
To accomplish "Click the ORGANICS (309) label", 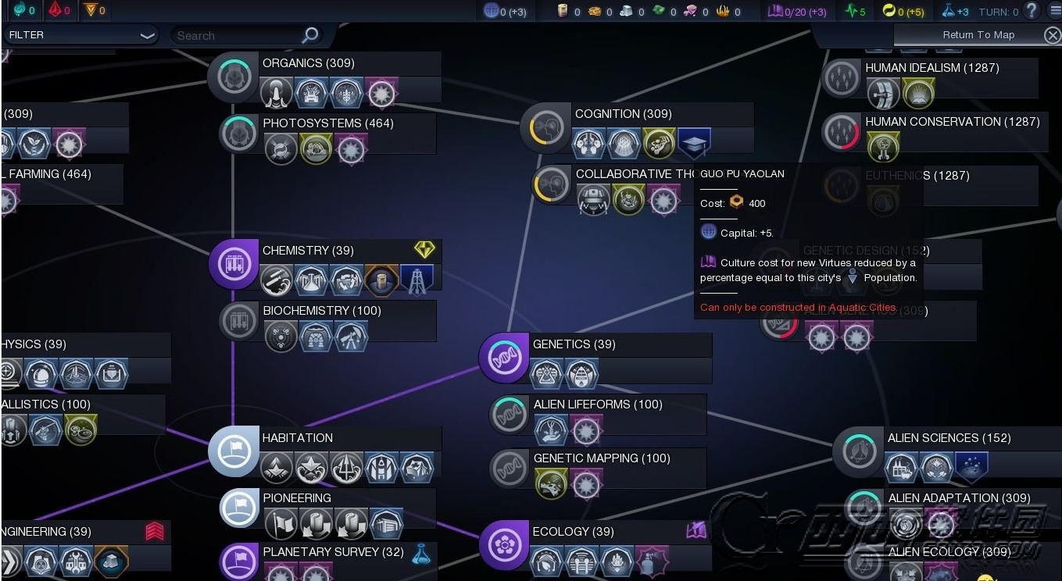I will (309, 63).
